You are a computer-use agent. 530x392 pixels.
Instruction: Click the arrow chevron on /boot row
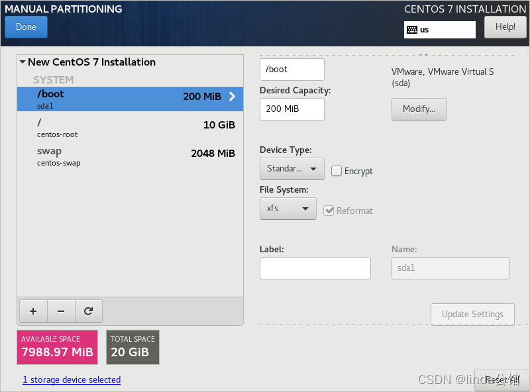click(233, 97)
